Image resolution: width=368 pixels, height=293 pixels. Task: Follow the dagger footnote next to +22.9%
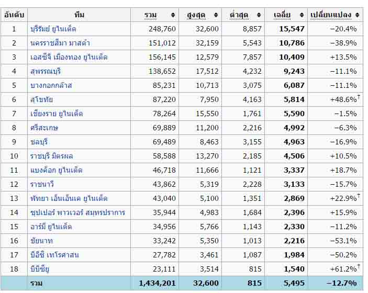[359, 195]
